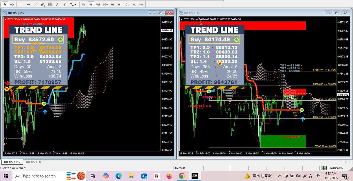Switch to M1 timeframe

pyautogui.click(x=83, y=4)
